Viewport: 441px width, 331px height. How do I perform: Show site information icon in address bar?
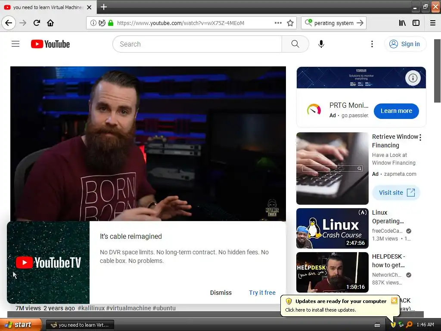pyautogui.click(x=93, y=23)
